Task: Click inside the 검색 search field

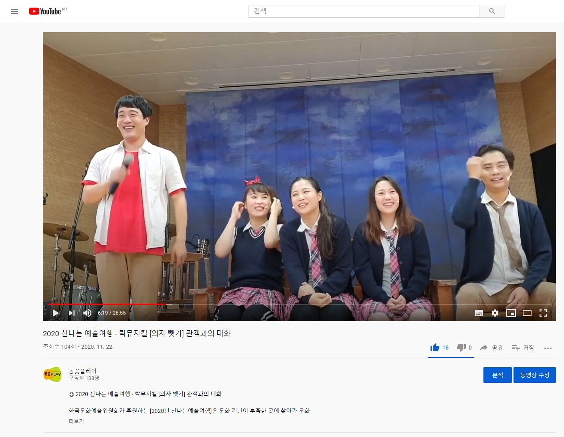Action: pyautogui.click(x=361, y=11)
